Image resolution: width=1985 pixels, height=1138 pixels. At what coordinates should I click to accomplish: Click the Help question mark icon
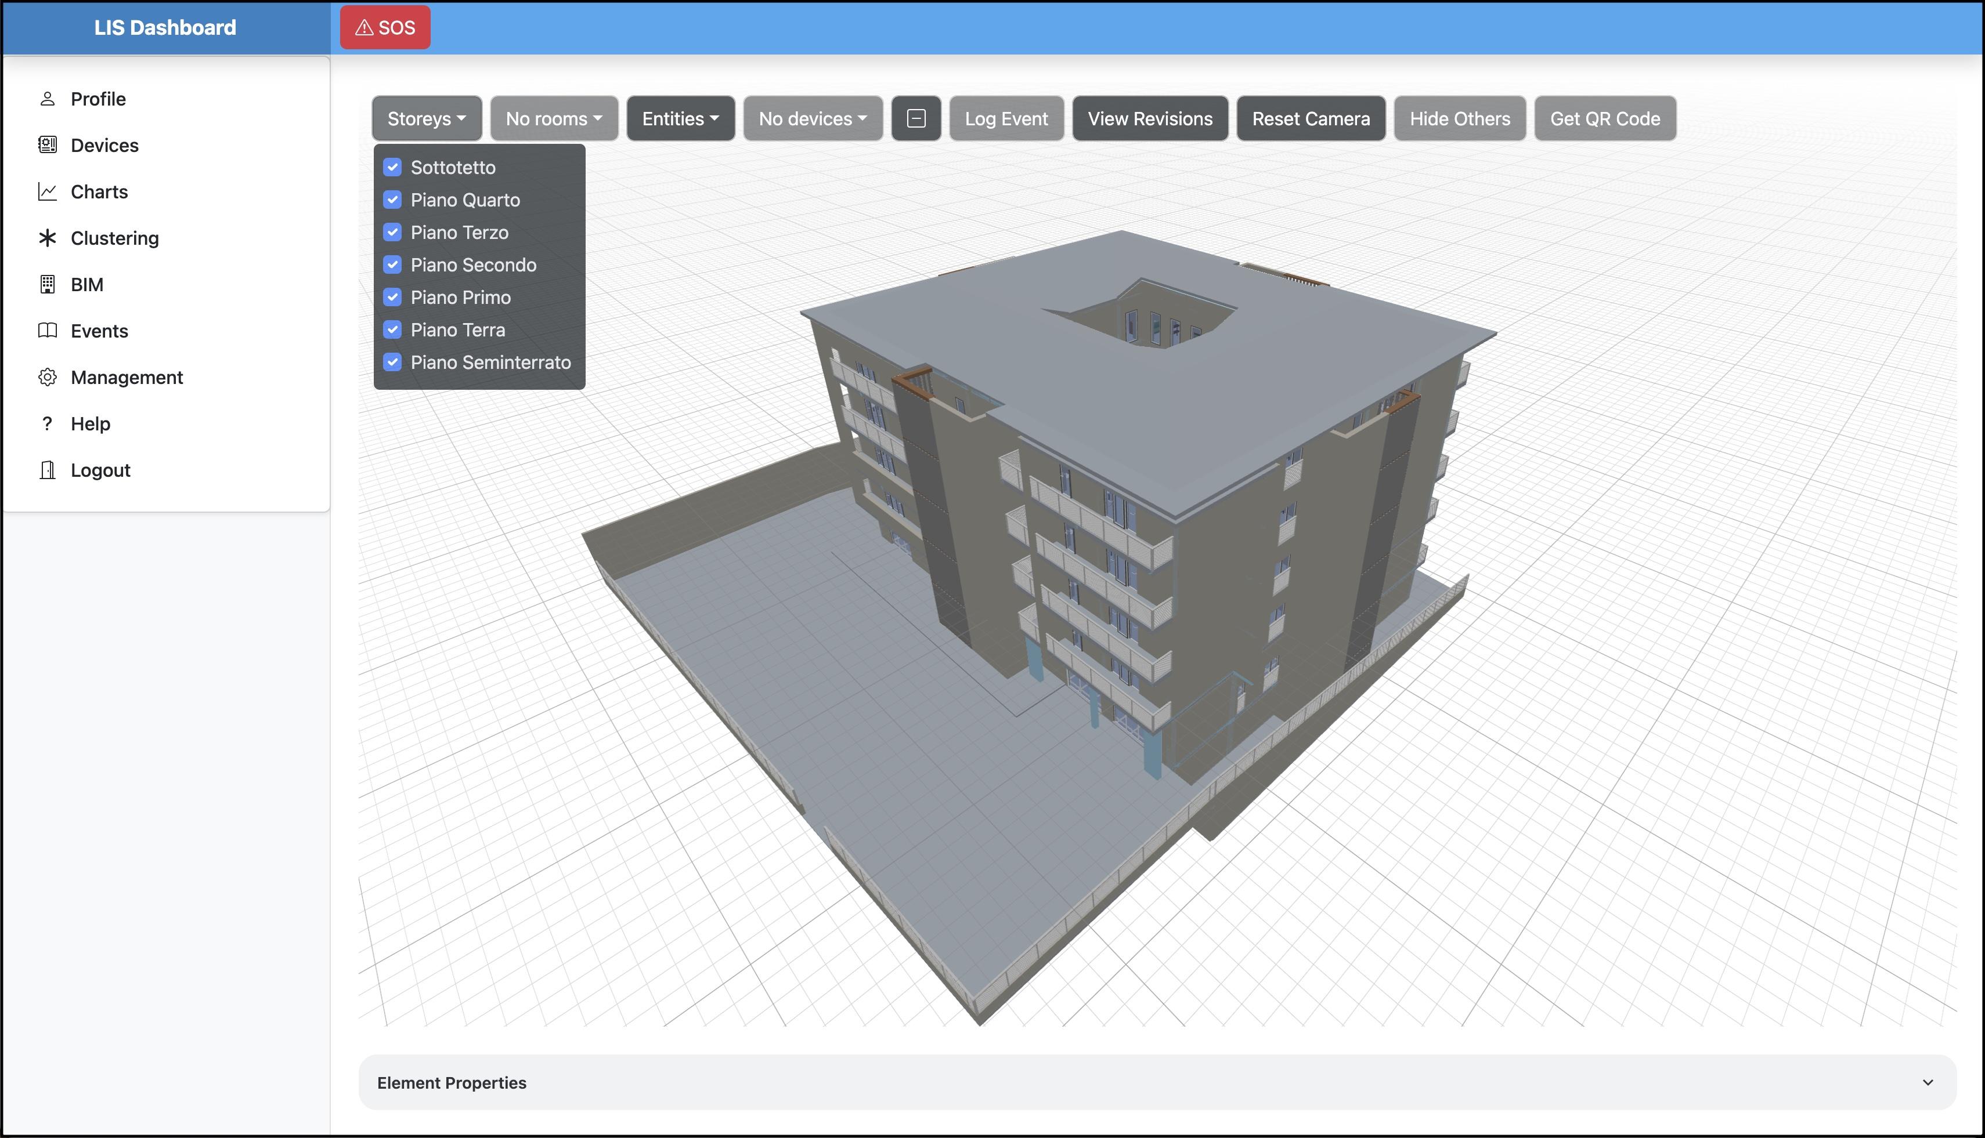(x=48, y=423)
